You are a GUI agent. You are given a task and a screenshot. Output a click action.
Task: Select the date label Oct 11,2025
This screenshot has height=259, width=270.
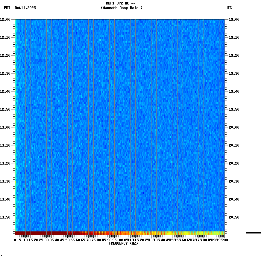25,8
